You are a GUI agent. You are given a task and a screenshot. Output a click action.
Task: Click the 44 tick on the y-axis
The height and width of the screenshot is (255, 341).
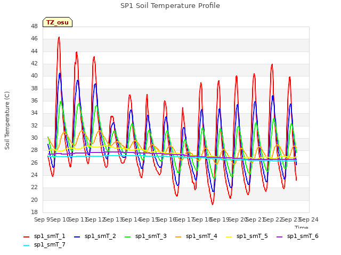click(34, 51)
